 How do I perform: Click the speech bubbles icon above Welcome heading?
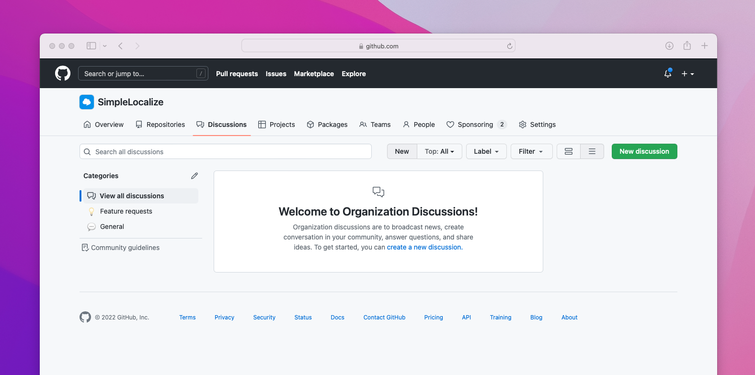[378, 192]
